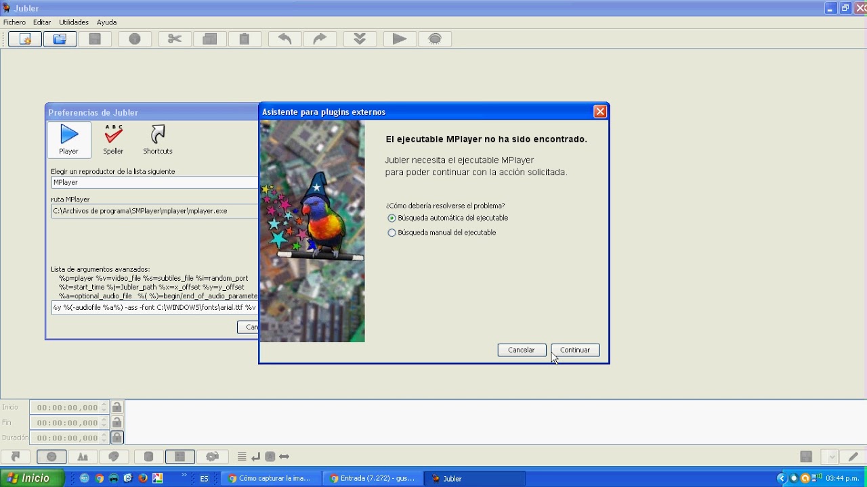Click the color palette icon in bottom toolbar
Image resolution: width=867 pixels, height=487 pixels.
click(x=114, y=457)
